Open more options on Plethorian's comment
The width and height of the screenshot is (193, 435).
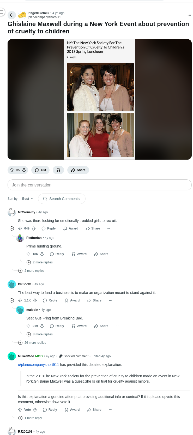pyautogui.click(x=117, y=254)
